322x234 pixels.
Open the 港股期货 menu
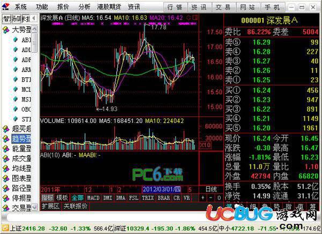[109, 7]
